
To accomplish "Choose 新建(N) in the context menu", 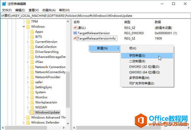I will [104, 48].
